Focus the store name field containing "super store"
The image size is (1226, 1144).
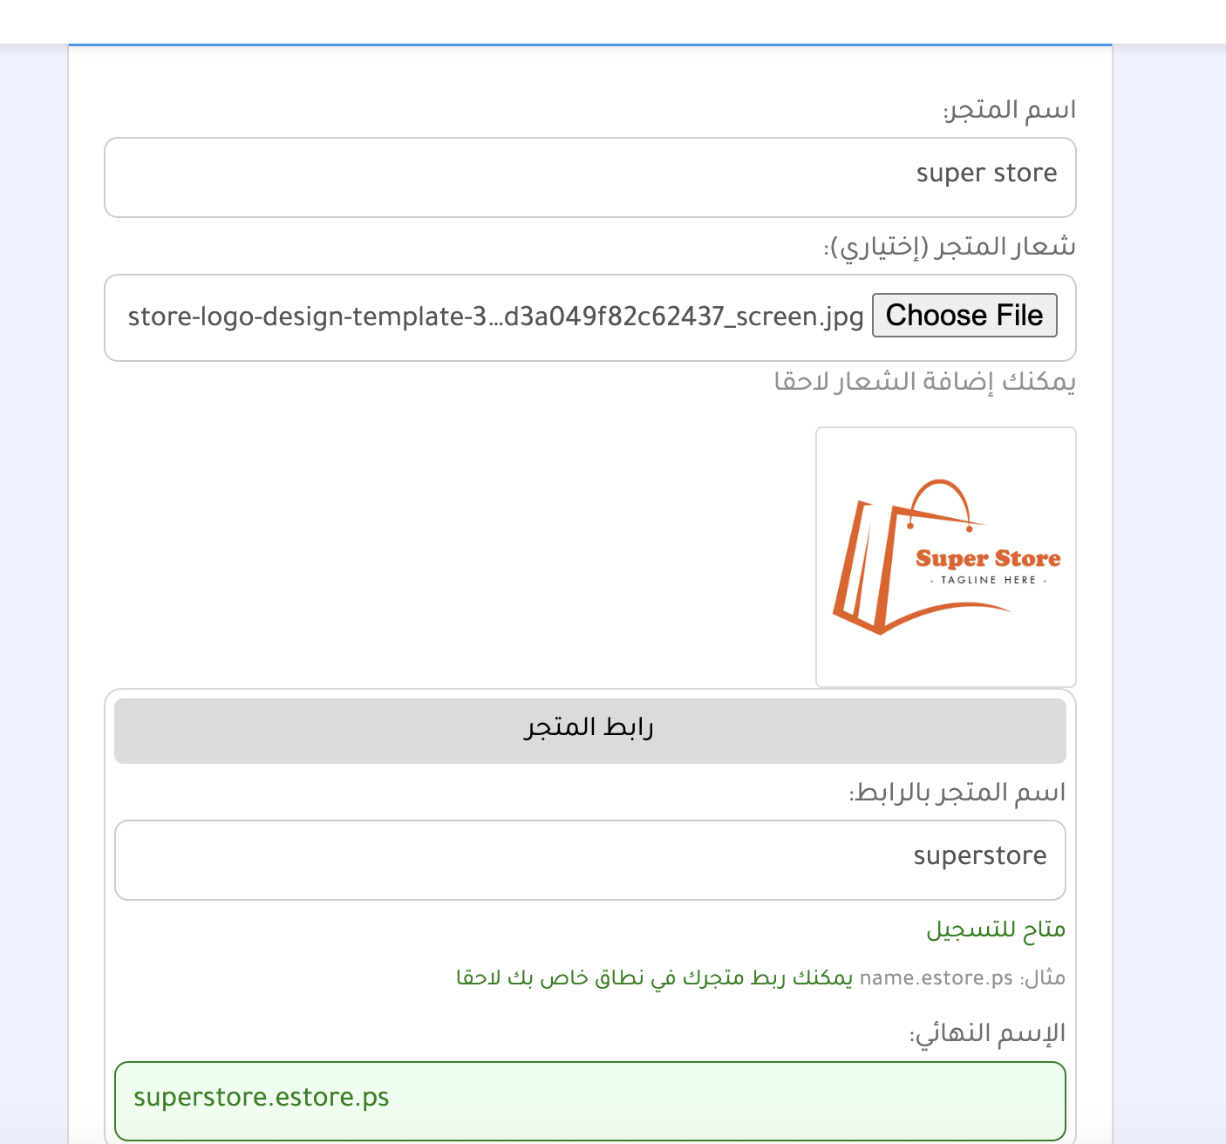tap(589, 177)
